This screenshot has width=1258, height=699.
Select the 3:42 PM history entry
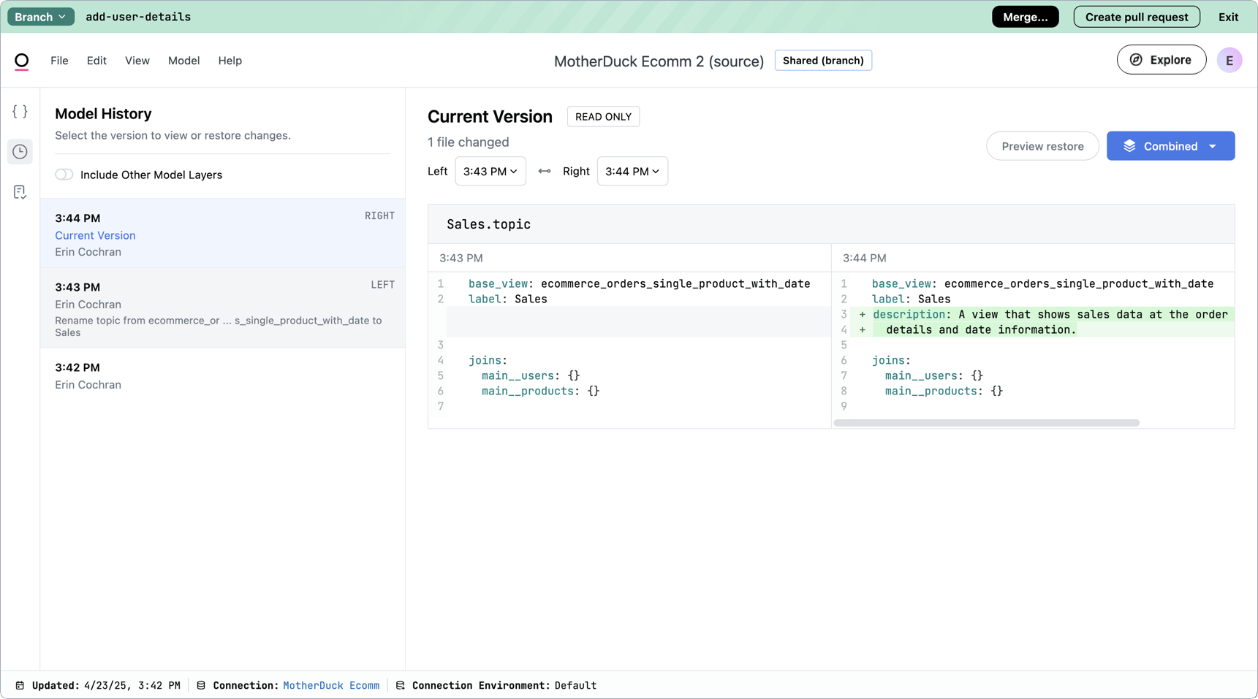click(x=223, y=375)
